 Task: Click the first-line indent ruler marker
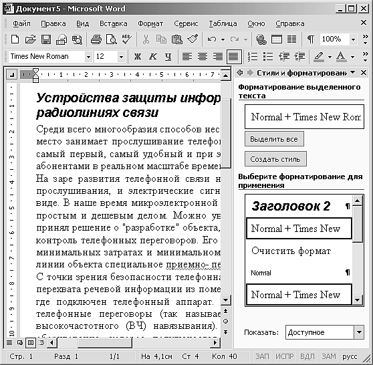tap(35, 71)
